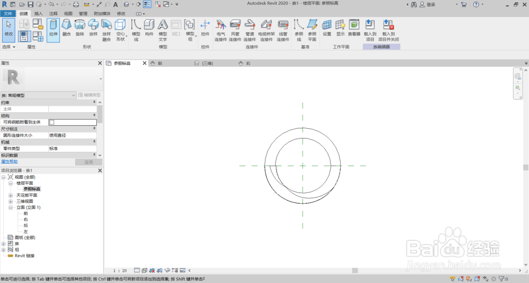This screenshot has height=283, width=529.
Task: Pick the 放样 (Sweep) tool
Action: click(93, 27)
